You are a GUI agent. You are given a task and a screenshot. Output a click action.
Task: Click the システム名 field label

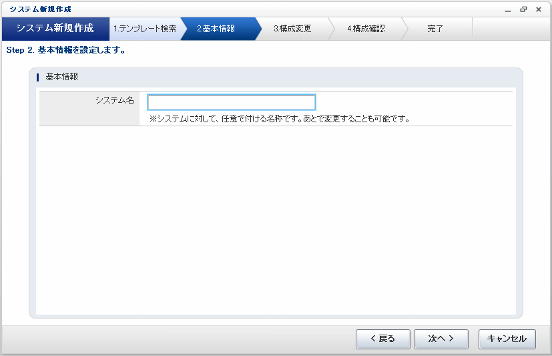coord(115,100)
